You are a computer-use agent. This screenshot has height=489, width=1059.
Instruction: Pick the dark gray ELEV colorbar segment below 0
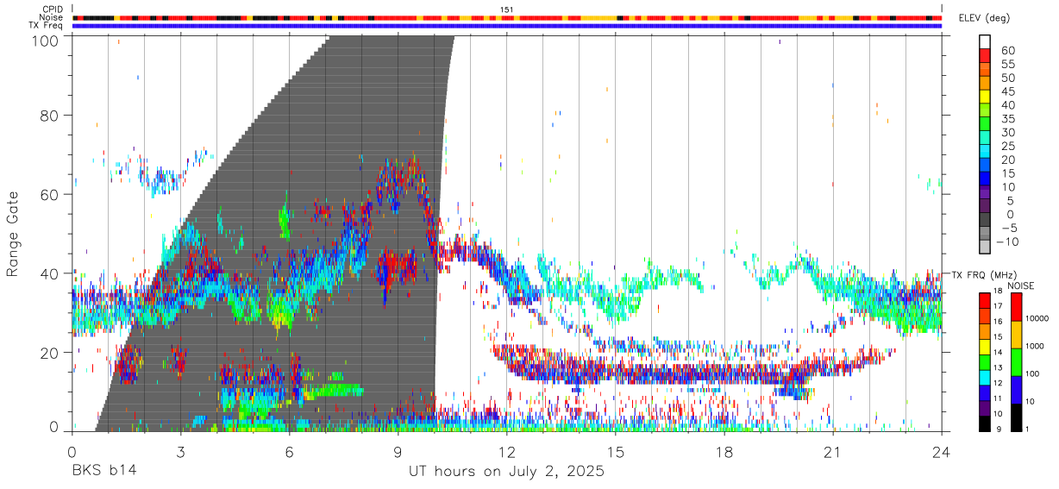point(986,221)
